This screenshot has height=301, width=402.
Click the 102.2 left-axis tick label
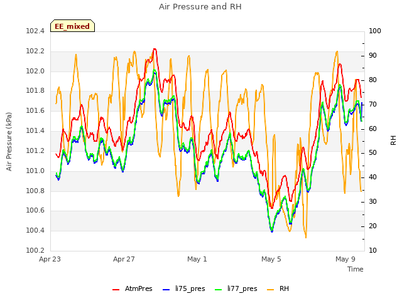[x=35, y=51]
